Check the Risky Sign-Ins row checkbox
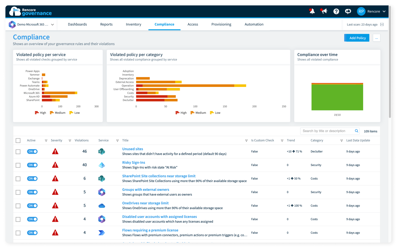Screen dimensions: 397x248 click(18, 165)
